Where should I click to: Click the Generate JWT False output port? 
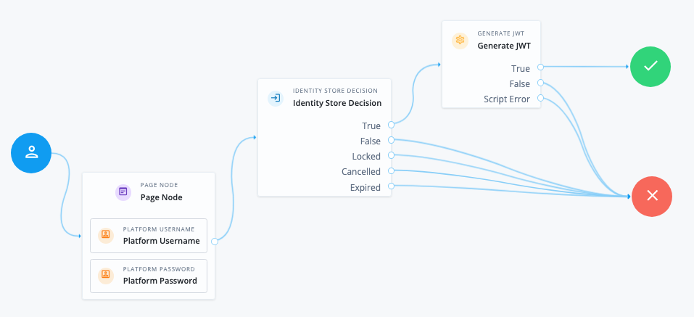tap(540, 83)
